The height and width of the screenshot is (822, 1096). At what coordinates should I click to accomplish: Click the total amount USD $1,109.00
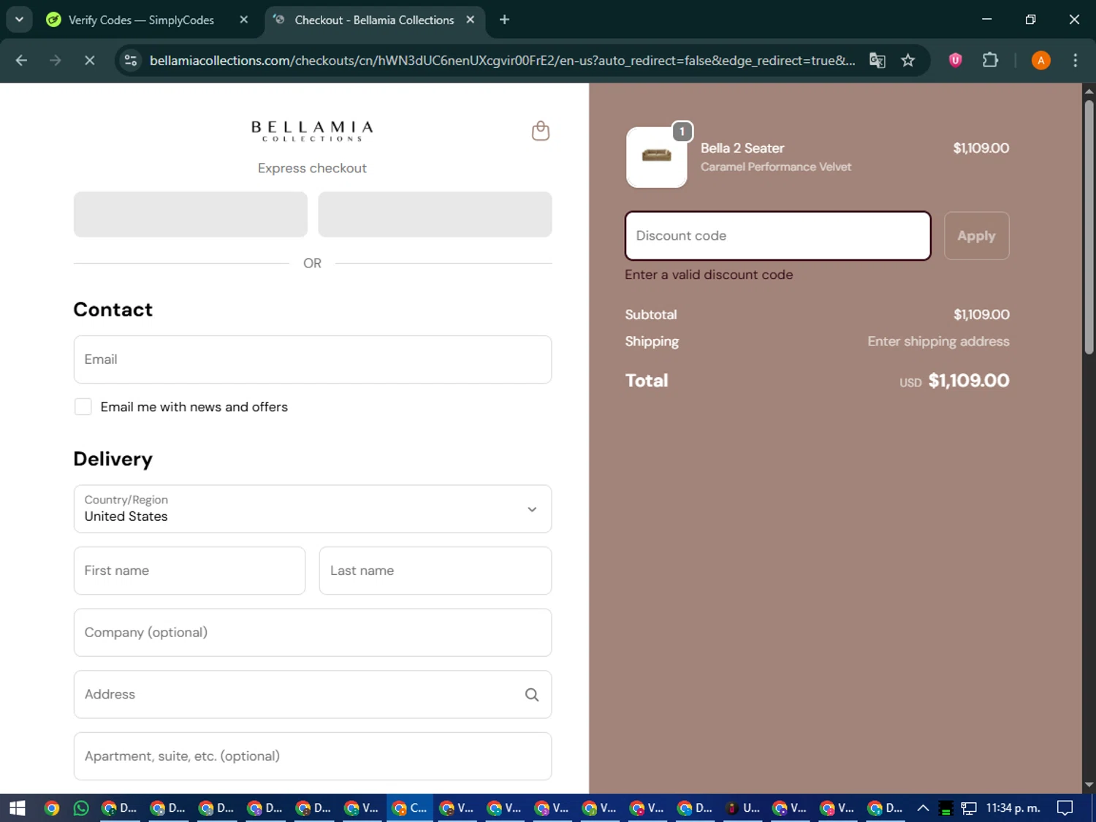pos(954,381)
